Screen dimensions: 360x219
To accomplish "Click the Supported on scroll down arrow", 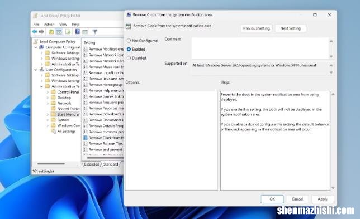I will pyautogui.click(x=331, y=72).
